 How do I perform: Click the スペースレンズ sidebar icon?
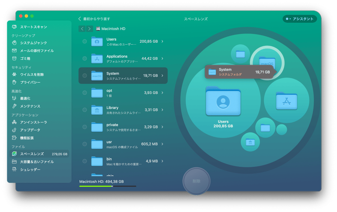14,154
